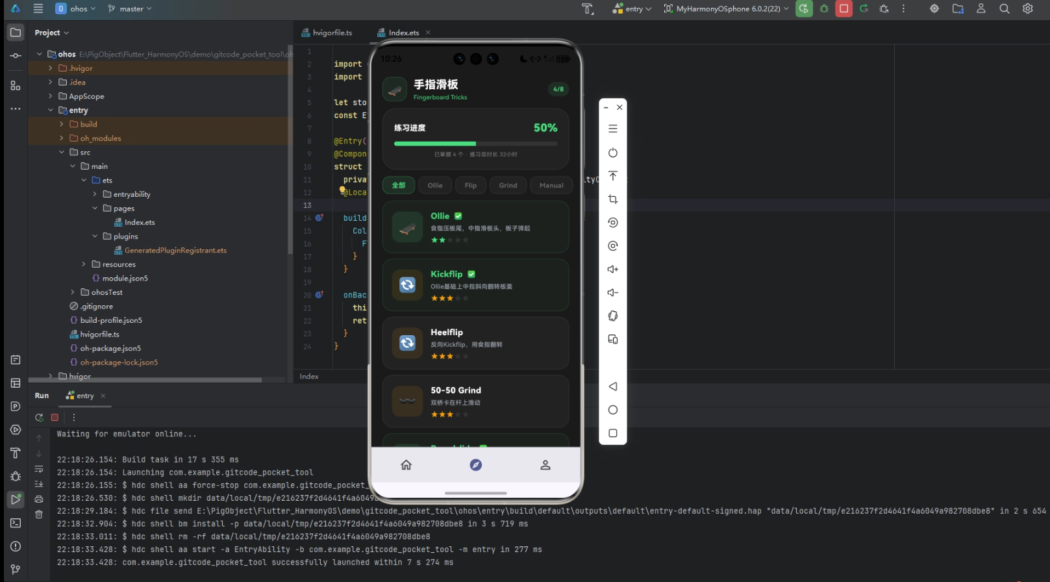The height and width of the screenshot is (582, 1050).
Task: Open Search Everywhere magnifier icon
Action: point(1005,8)
